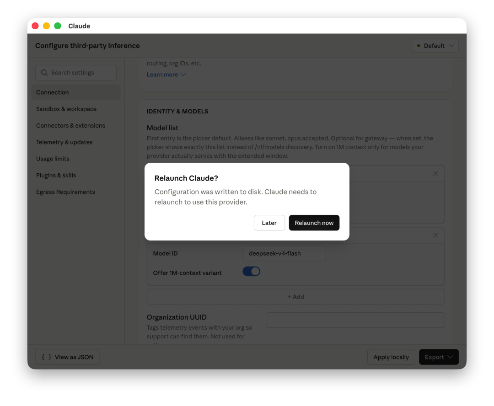This screenshot has width=494, height=406.
Task: Select Usage limits in sidebar
Action: [x=53, y=159]
